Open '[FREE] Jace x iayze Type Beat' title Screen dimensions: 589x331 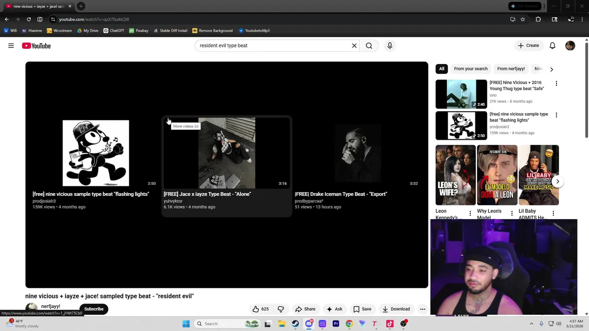click(x=207, y=194)
